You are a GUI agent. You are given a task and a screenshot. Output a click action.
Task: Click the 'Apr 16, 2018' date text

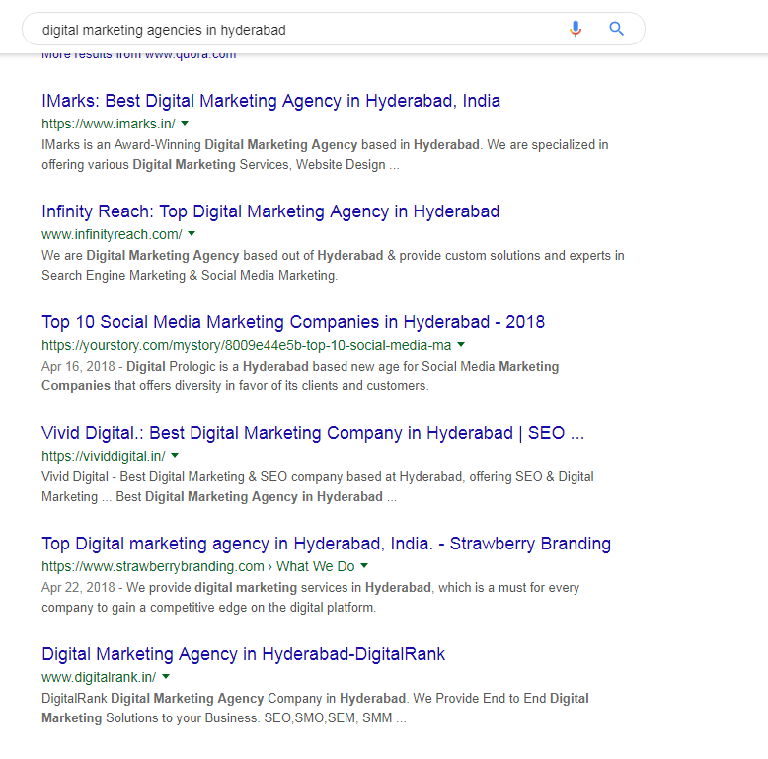[78, 367]
